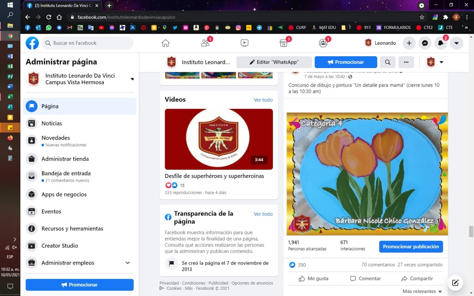The image size is (474, 296).
Task: Click the Promocionar button in sidebar
Action: pyautogui.click(x=80, y=285)
